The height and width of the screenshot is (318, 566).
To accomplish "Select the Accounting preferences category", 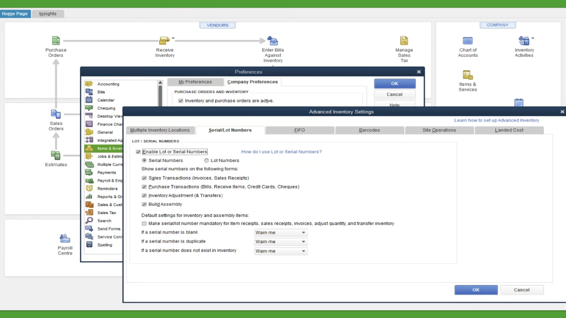I will tap(108, 84).
